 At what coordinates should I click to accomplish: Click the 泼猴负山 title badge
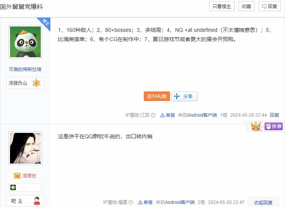[x=25, y=83]
